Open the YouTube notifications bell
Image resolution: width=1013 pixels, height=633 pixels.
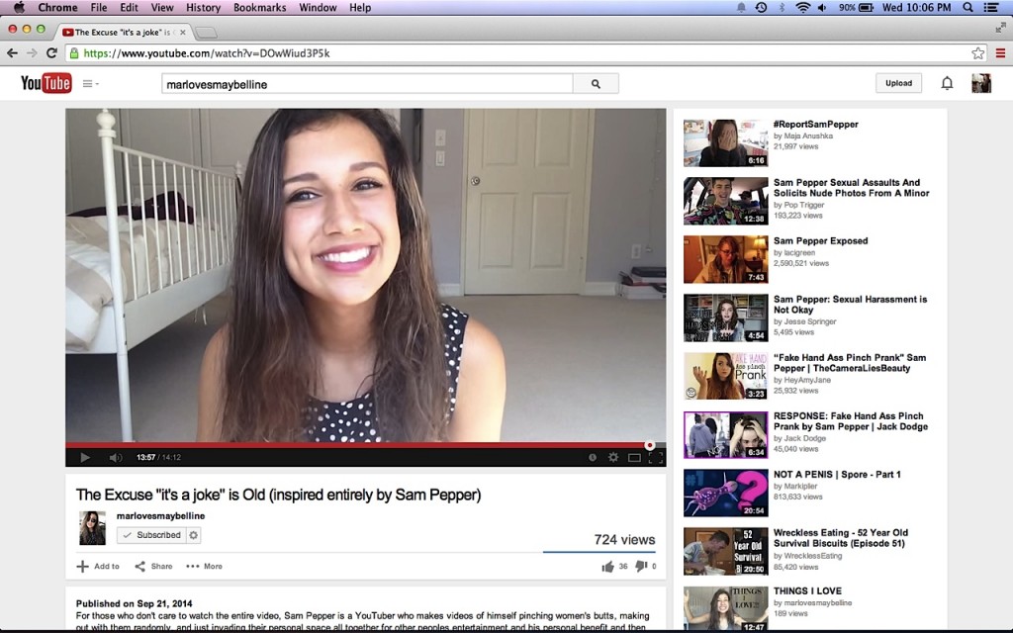click(x=947, y=83)
